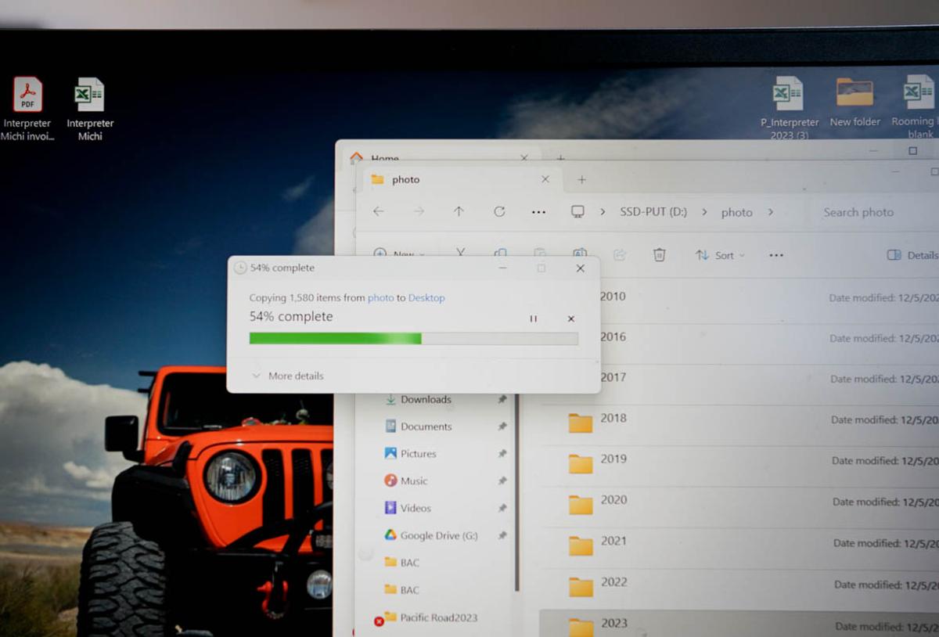Viewport: 939px width, 637px height.
Task: Select the 'photo' File Explorer tab
Action: 462,179
